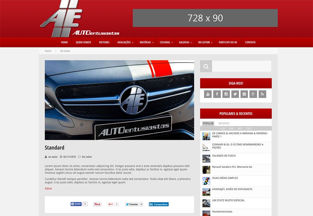
Task: Go to Quem Somos page
Action: (83, 42)
